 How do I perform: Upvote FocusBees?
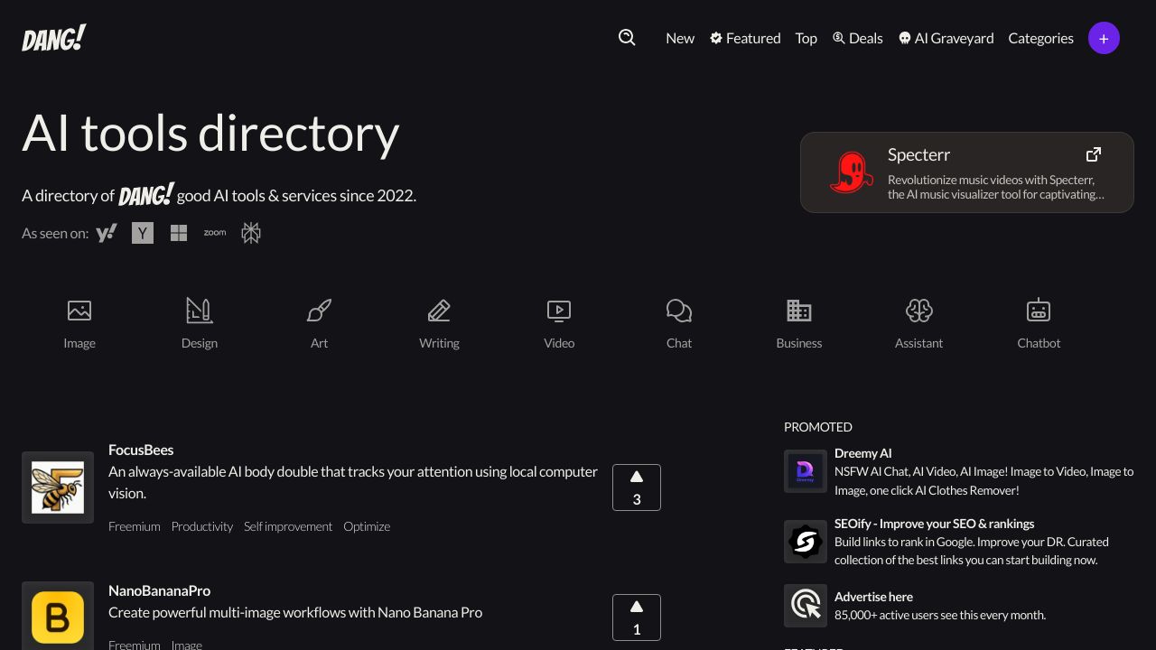[637, 487]
